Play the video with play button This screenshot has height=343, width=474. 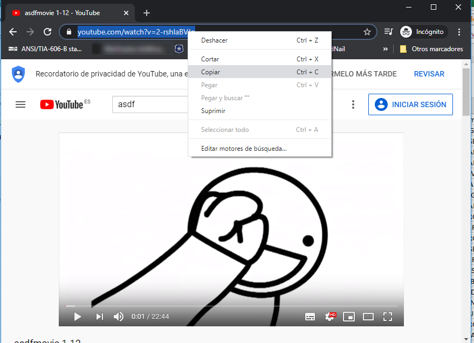(77, 317)
